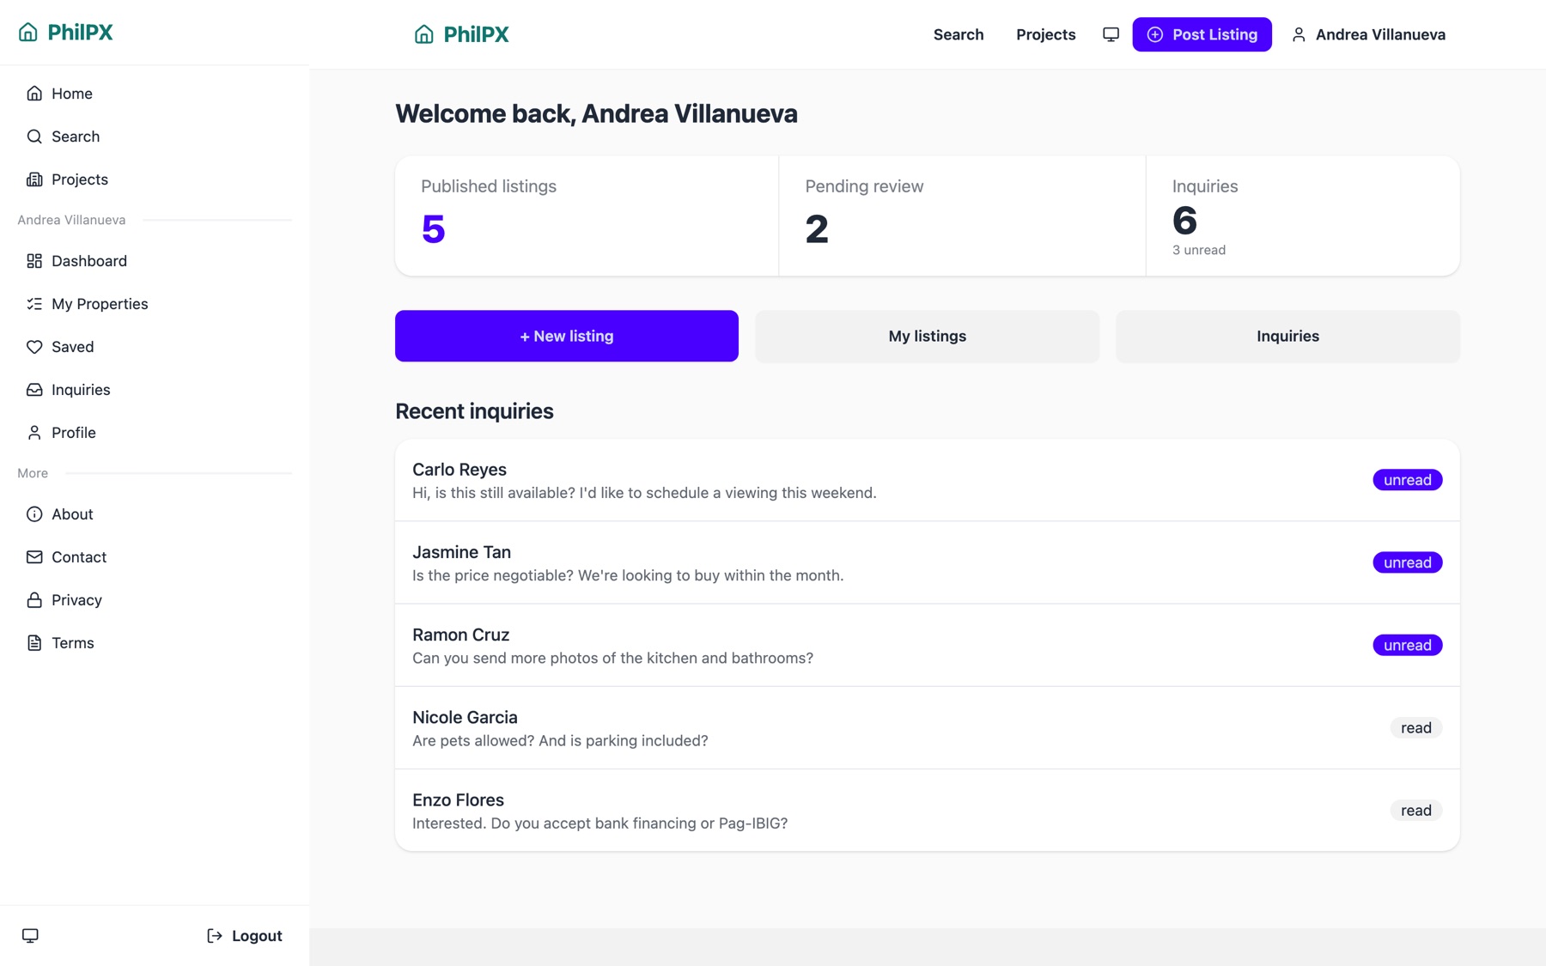This screenshot has height=966, width=1546.
Task: Go to Dashboard via its grid icon
Action: 34,261
